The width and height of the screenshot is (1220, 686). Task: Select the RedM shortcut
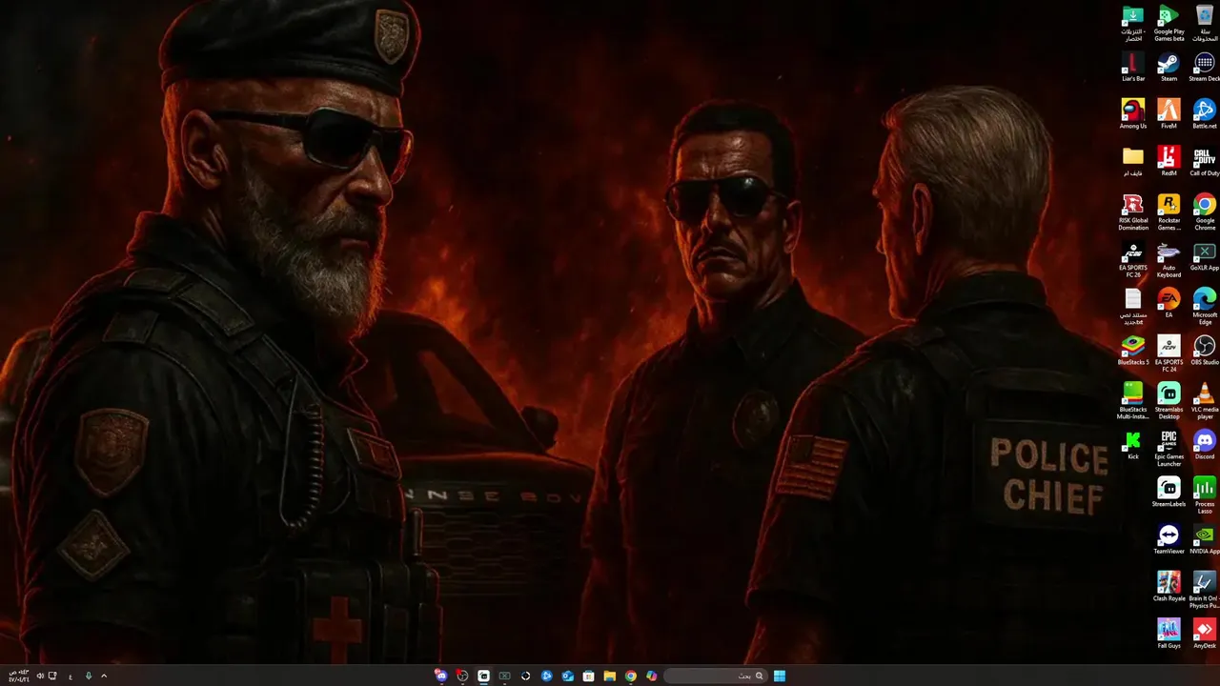(1169, 162)
